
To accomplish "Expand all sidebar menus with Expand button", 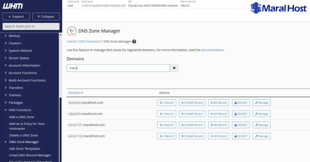I will pos(16,17).
